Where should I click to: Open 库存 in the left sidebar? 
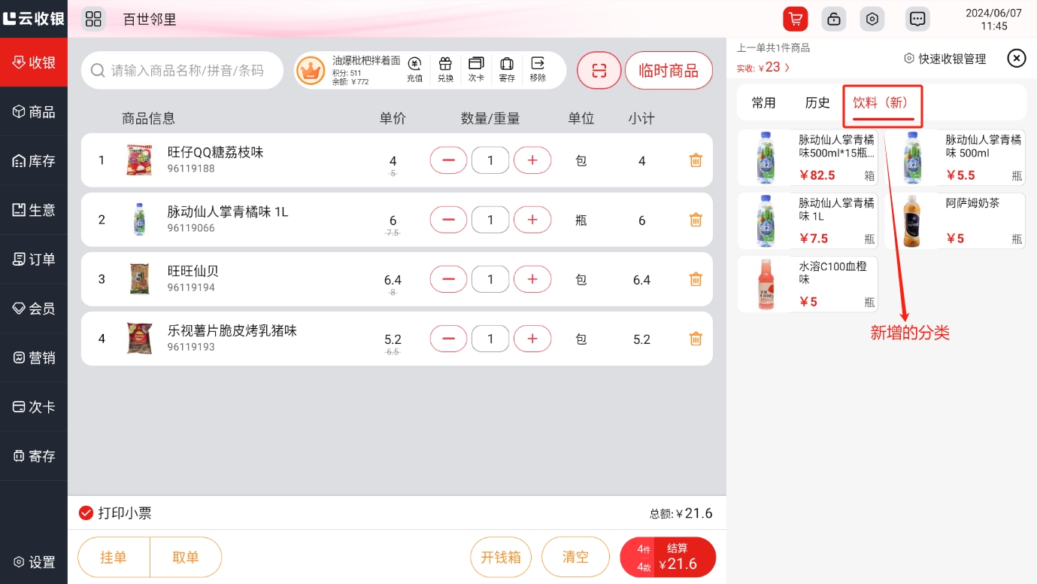pyautogui.click(x=34, y=161)
